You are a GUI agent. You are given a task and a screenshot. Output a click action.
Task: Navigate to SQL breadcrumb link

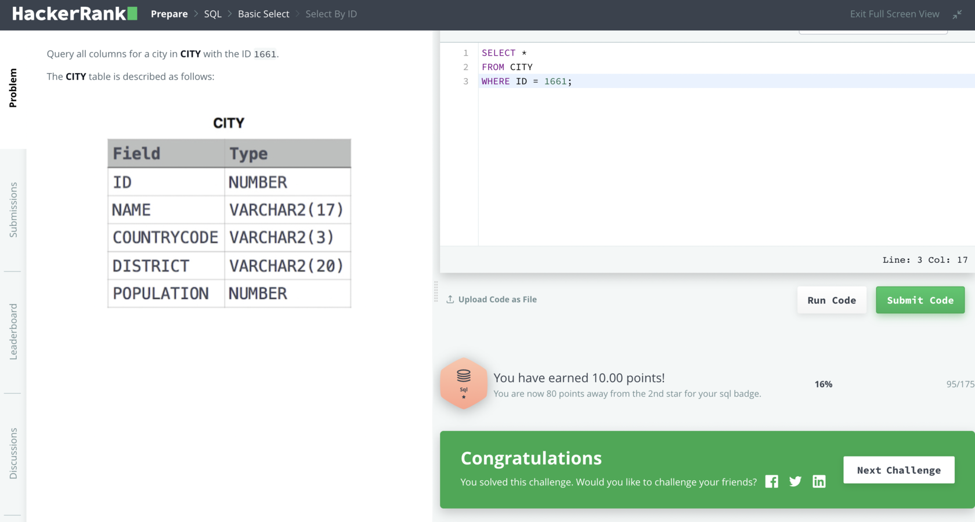coord(212,14)
